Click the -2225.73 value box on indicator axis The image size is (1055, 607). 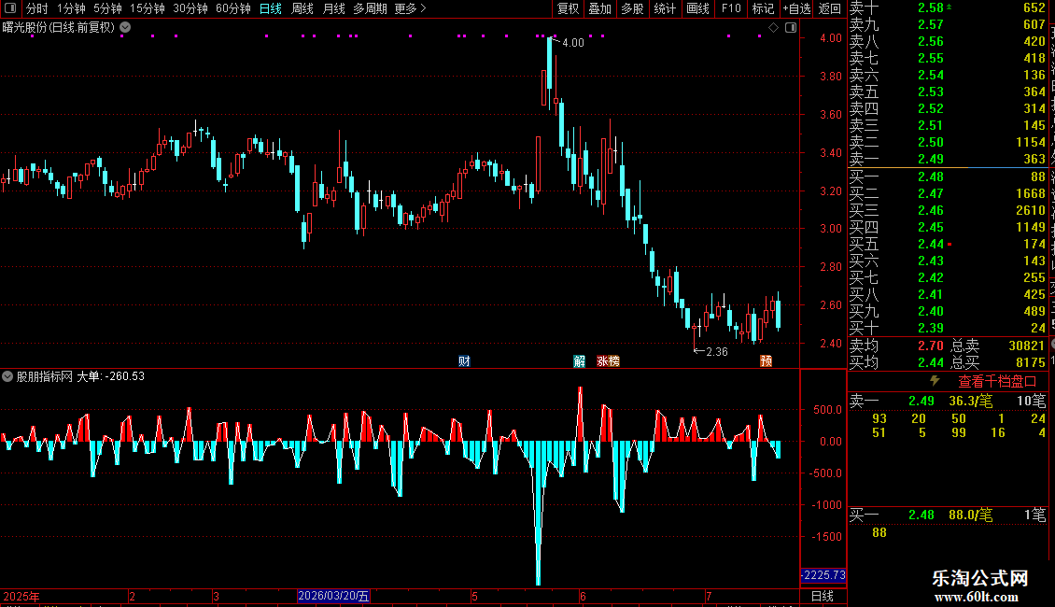point(823,575)
